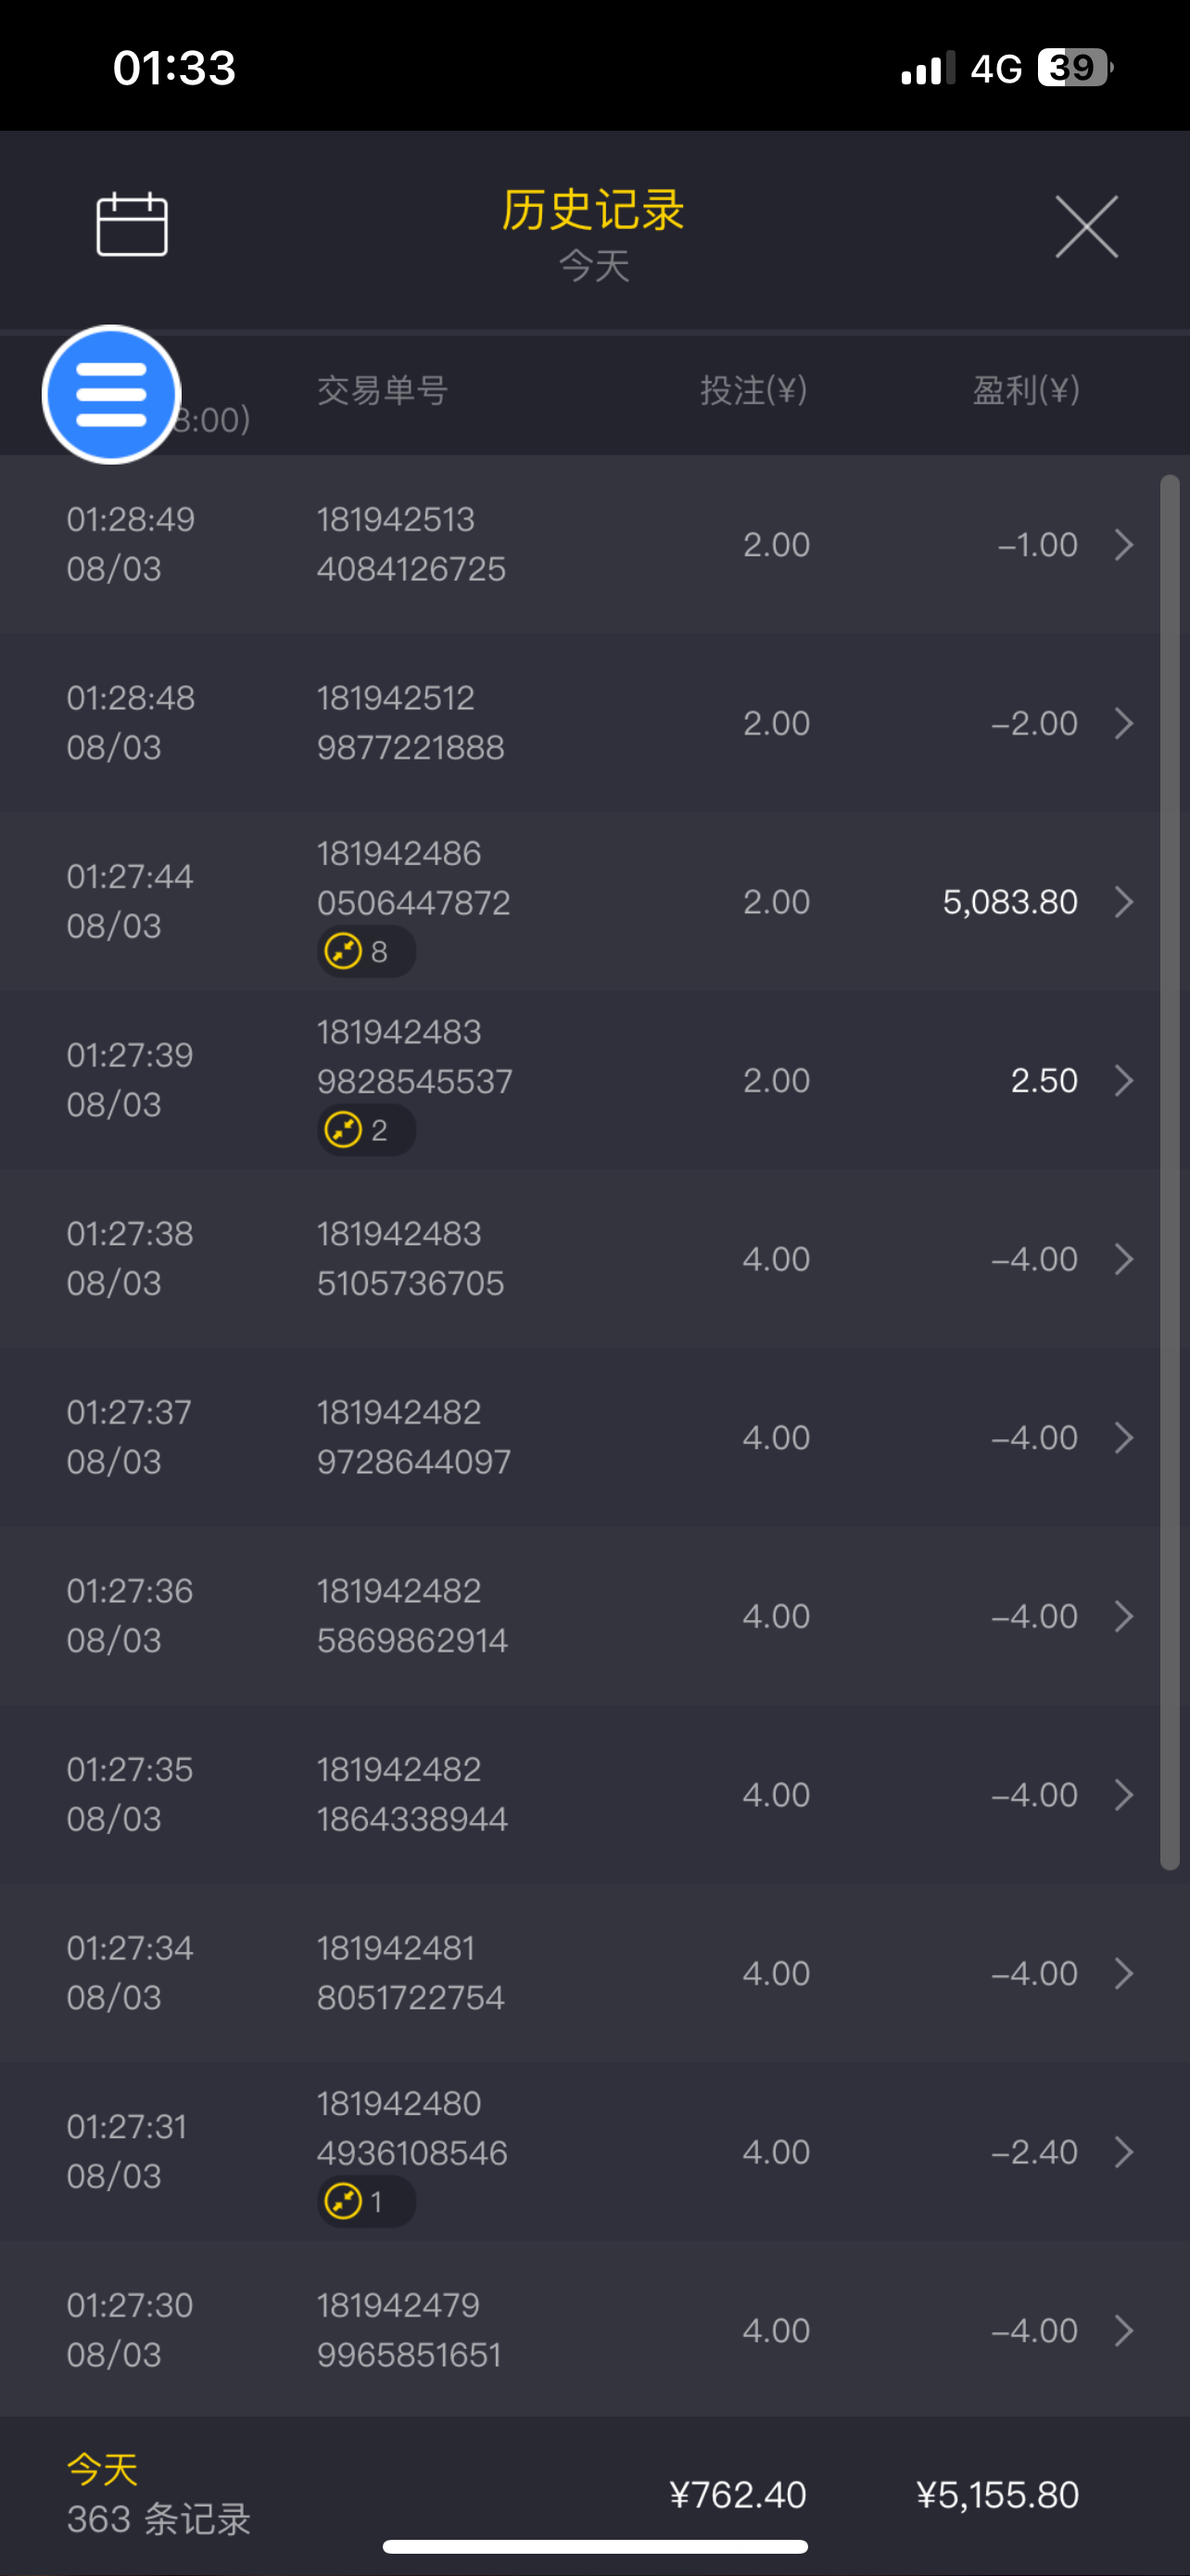Tap the 今天 subtitle under the title
The width and height of the screenshot is (1190, 2576).
593,266
